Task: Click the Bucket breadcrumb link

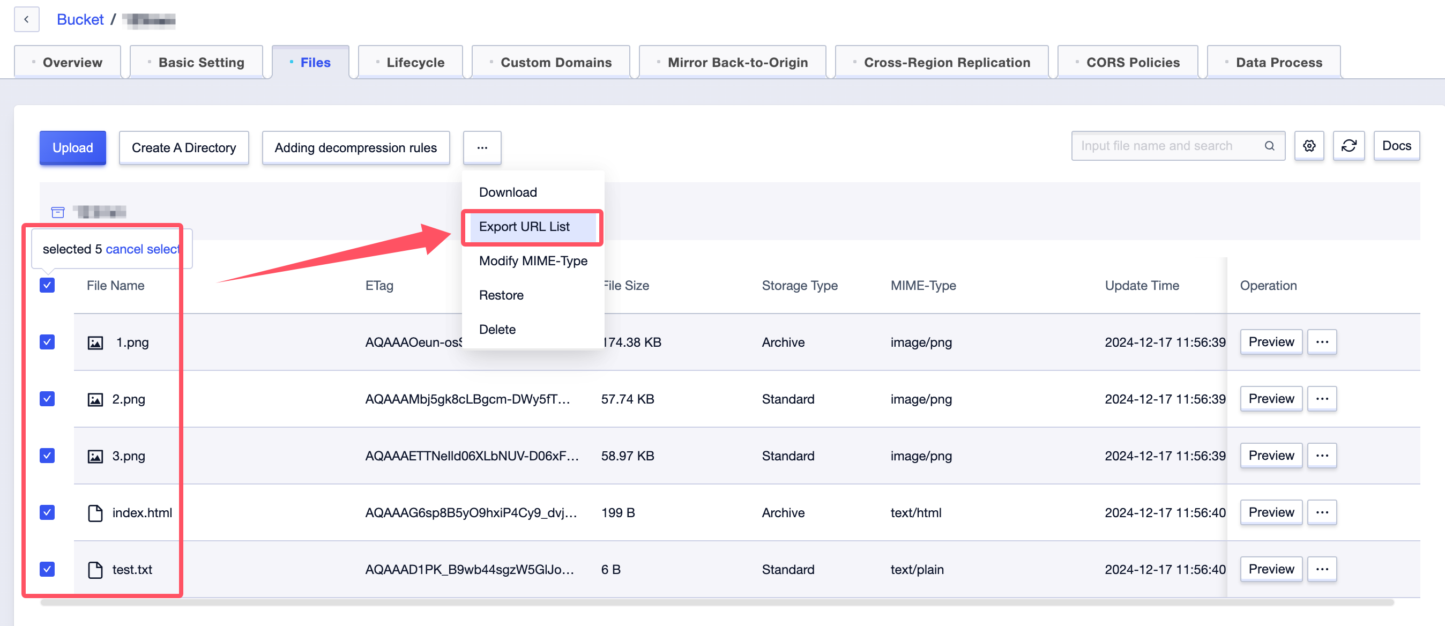Action: click(80, 20)
